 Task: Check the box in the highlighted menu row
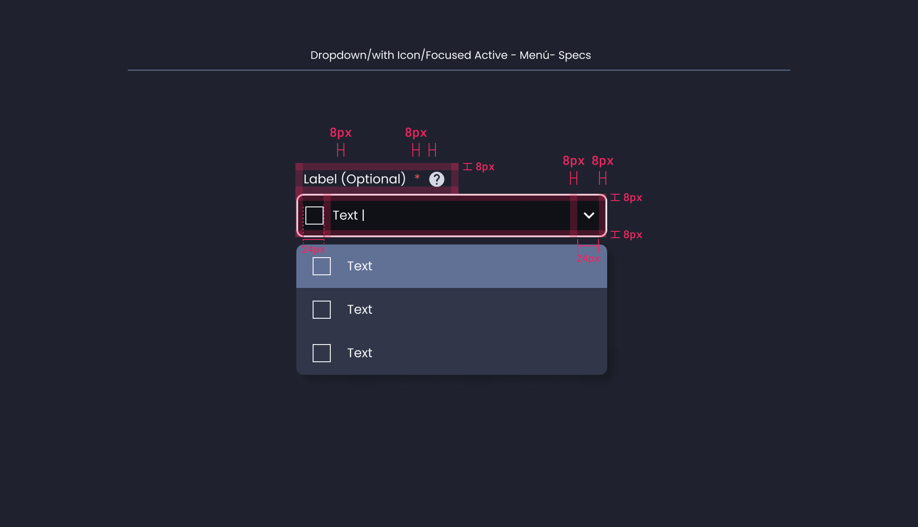pos(322,266)
